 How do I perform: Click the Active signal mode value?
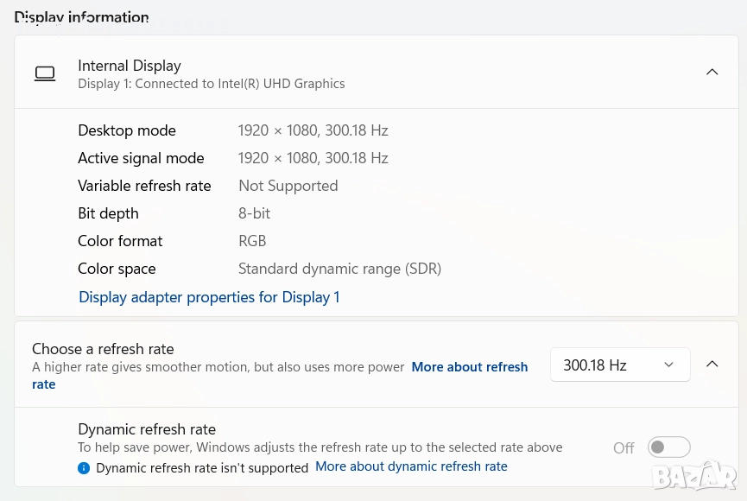[x=313, y=158]
